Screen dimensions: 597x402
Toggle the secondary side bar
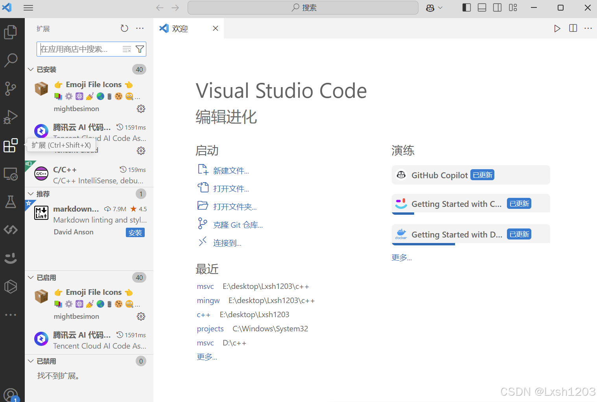point(497,8)
